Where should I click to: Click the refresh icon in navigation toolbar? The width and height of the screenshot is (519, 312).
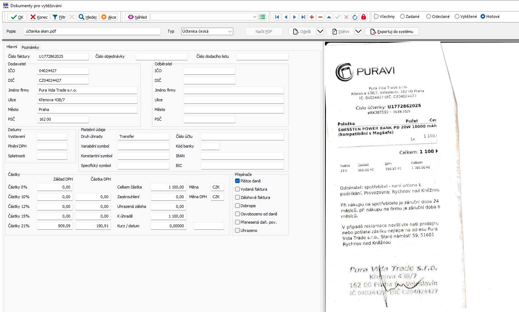click(355, 17)
